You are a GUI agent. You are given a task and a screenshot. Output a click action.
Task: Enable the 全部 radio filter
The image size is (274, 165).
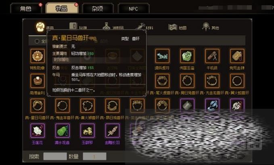(x=37, y=41)
